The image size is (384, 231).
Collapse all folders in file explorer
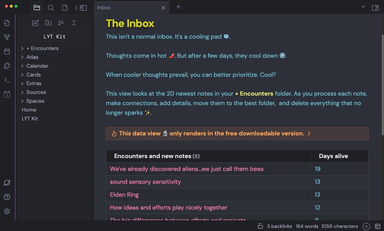(x=74, y=23)
